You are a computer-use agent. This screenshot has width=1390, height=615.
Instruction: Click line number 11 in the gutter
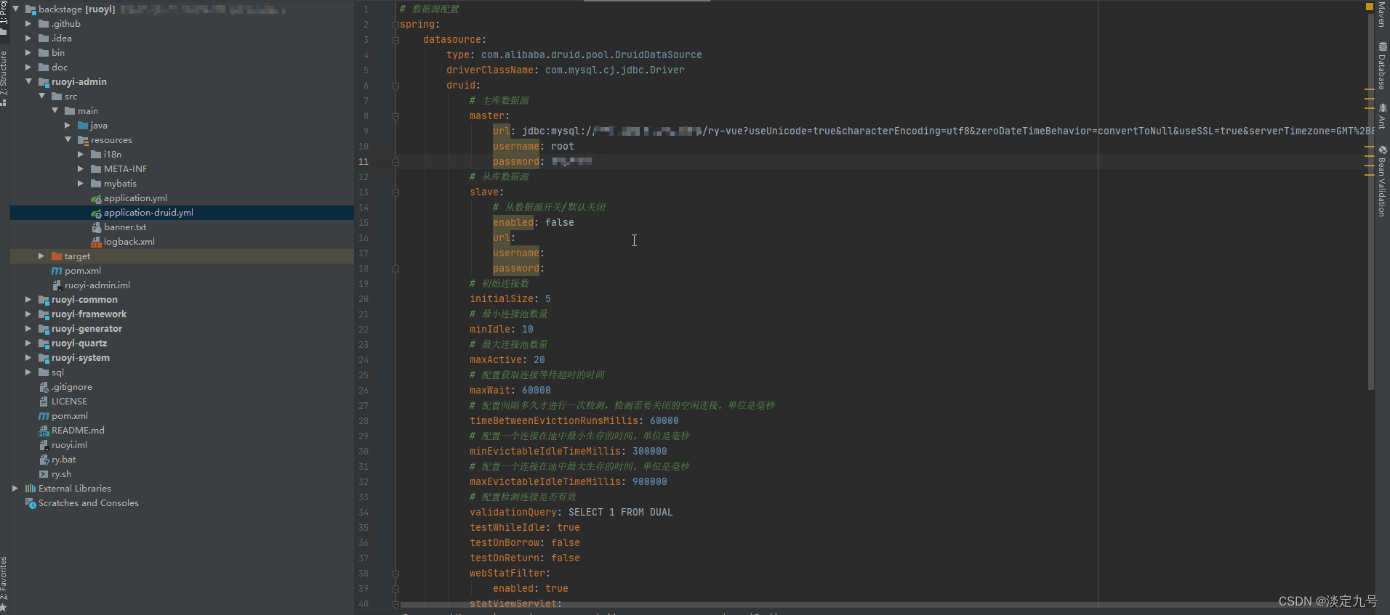pos(363,161)
